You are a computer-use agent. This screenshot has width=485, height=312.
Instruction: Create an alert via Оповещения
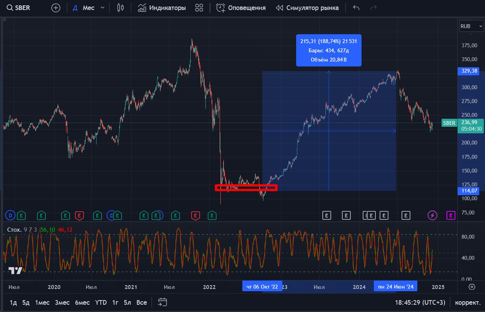(x=241, y=8)
